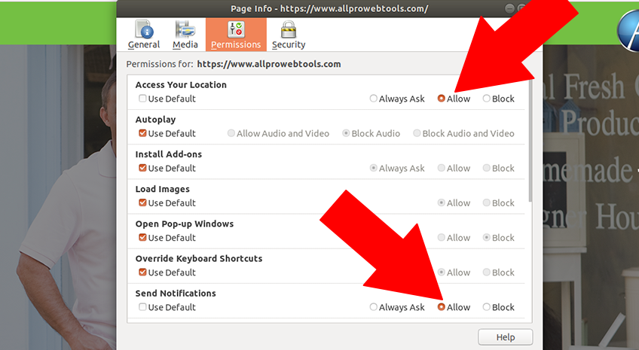
Task: Select Allow for Install Add-ons
Action: click(x=442, y=168)
